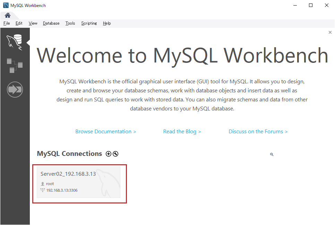Click the Browse Documentation link
Image resolution: width=335 pixels, height=225 pixels.
point(106,132)
